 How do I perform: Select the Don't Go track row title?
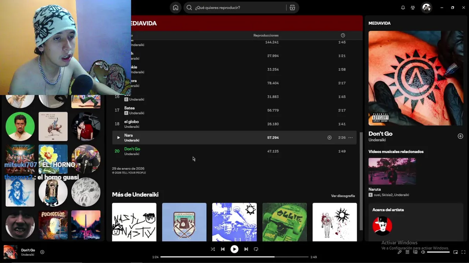[x=132, y=149]
